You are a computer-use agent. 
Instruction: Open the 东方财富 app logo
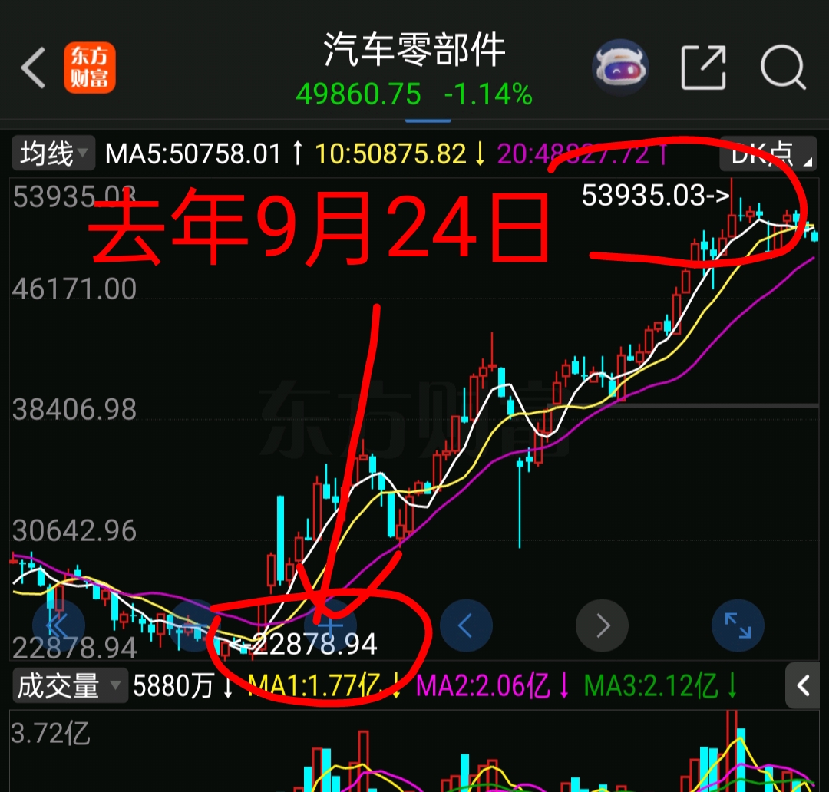click(x=89, y=68)
